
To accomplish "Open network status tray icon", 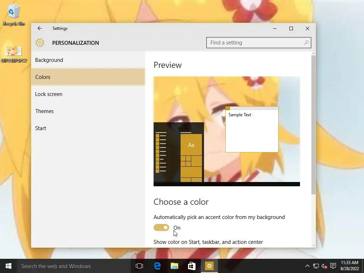I will (x=316, y=266).
